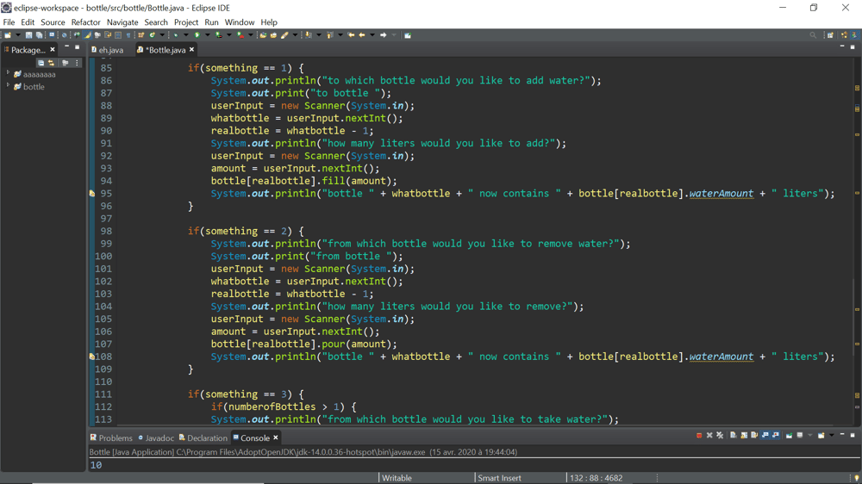Image resolution: width=862 pixels, height=484 pixels.
Task: Click the Back navigation arrow icon
Action: point(362,35)
